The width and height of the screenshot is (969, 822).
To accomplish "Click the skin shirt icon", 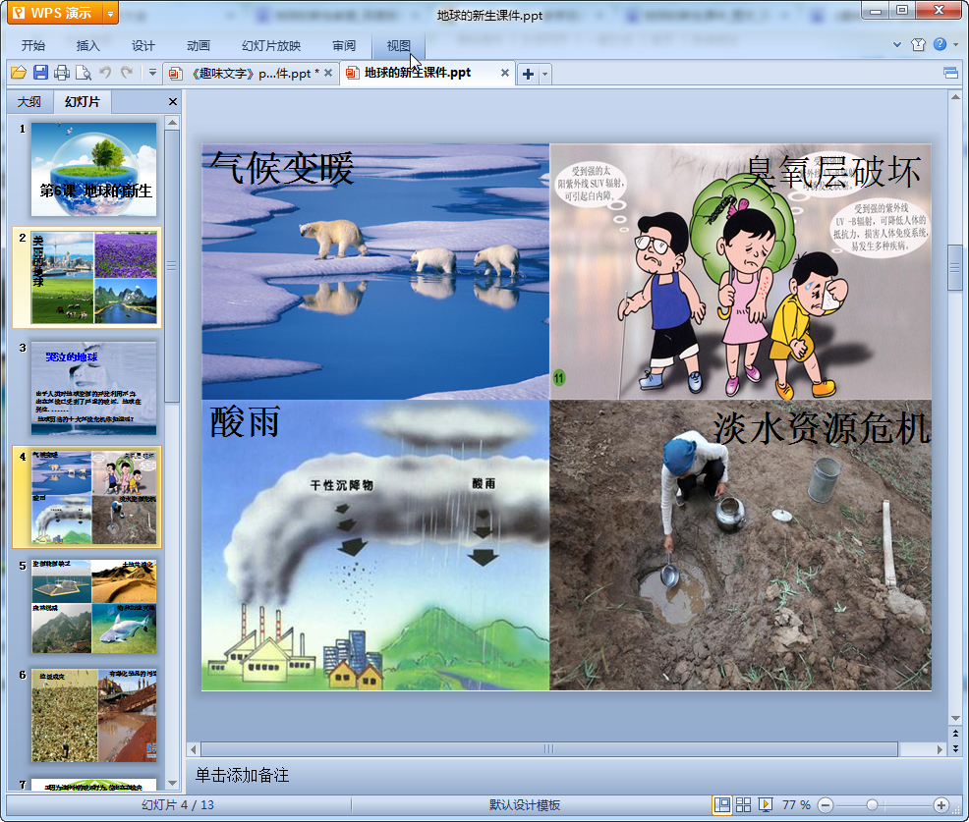I will point(918,44).
